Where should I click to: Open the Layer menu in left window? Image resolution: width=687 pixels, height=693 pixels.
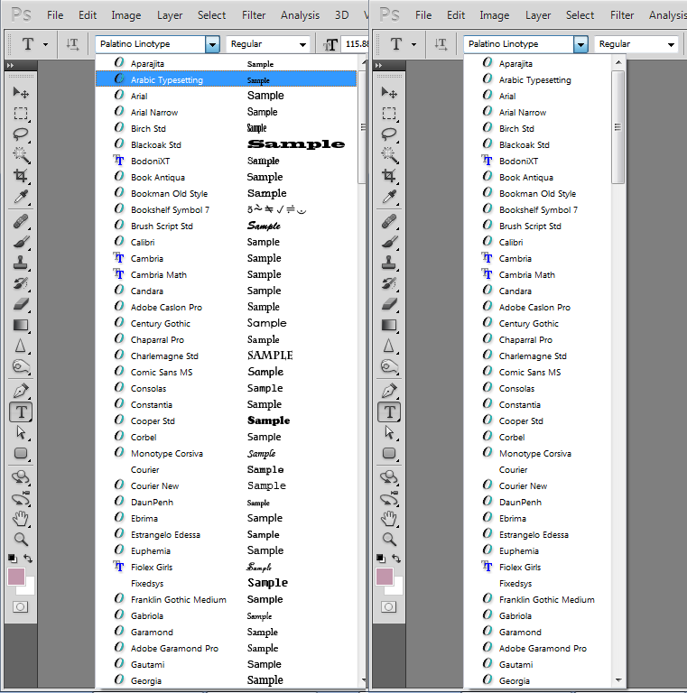170,15
